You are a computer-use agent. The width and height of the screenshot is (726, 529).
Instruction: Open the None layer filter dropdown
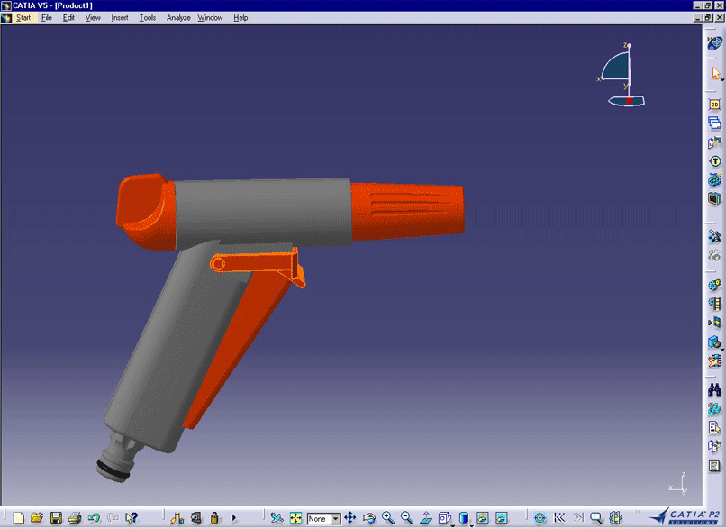[x=336, y=519]
